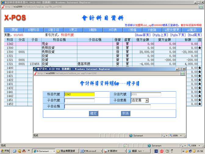
Task: Click the 子目名稱 input field
Action: (x=107, y=106)
